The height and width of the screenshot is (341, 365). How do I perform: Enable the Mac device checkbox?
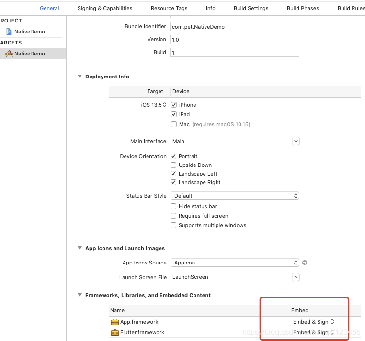[x=174, y=124]
